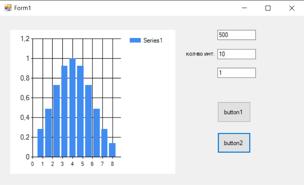Click button1
This screenshot has height=185, width=304.
point(234,112)
